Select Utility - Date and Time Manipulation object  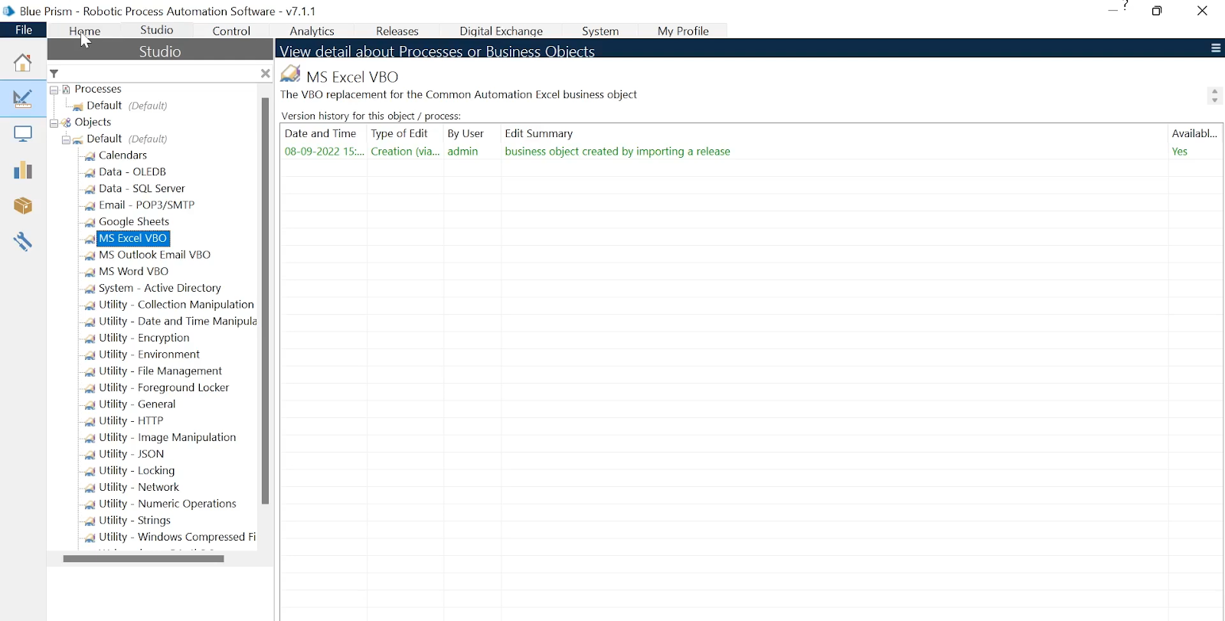click(x=178, y=322)
